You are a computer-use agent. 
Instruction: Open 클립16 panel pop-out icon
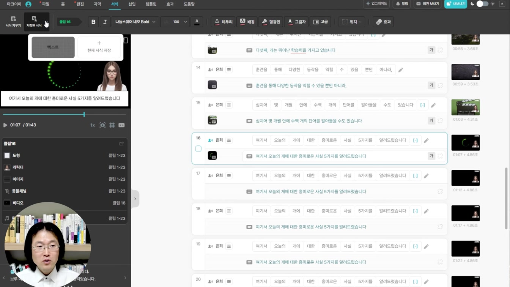[121, 143]
